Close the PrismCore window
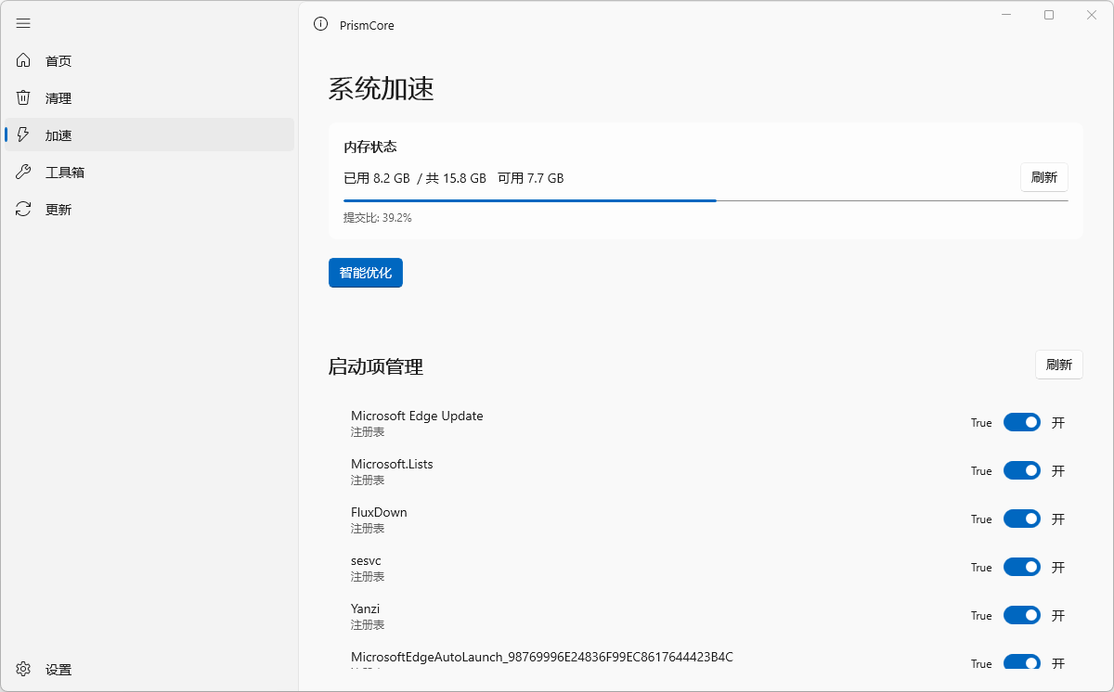Image resolution: width=1114 pixels, height=692 pixels. [1092, 15]
